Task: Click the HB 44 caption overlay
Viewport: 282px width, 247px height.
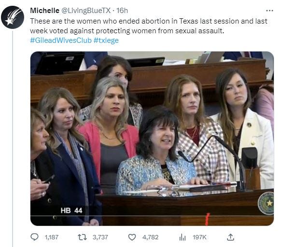Action: [x=71, y=210]
